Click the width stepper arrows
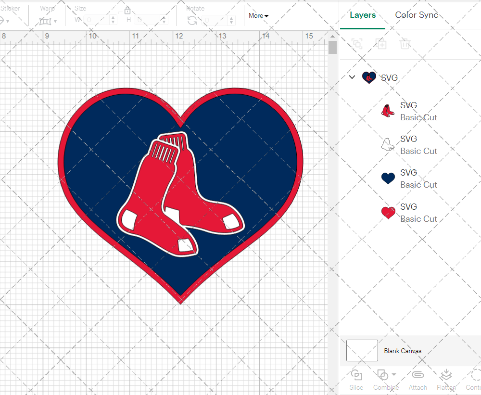The height and width of the screenshot is (395, 481). 113,20
